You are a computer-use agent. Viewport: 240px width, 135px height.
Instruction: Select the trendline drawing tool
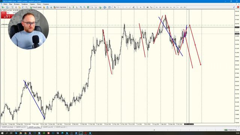(130, 7)
